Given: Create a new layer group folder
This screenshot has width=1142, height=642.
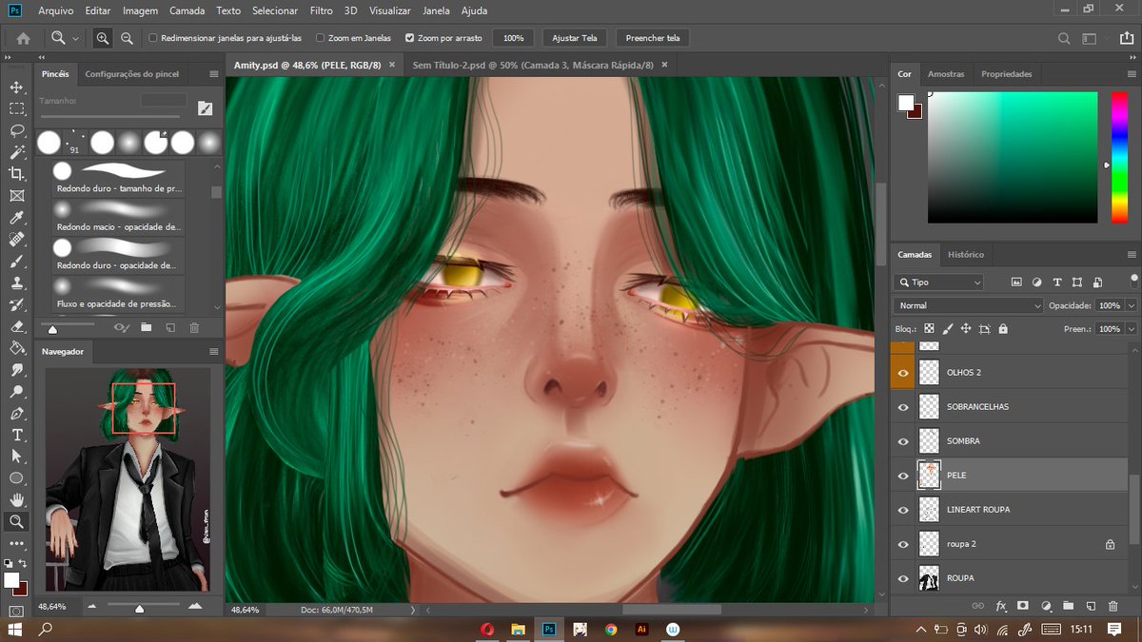Looking at the screenshot, I should click(1068, 606).
